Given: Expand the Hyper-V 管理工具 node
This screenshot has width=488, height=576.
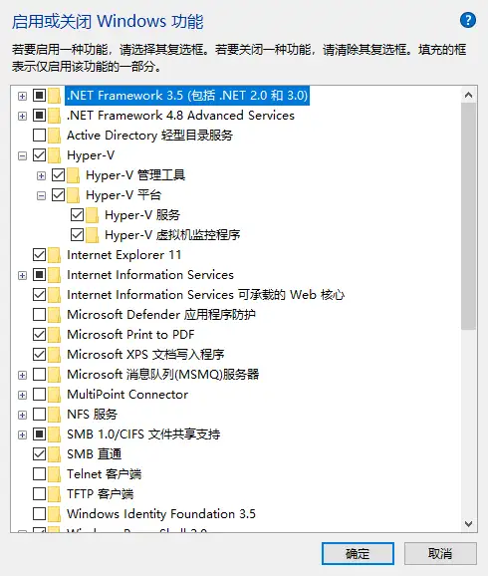Looking at the screenshot, I should click(x=41, y=175).
